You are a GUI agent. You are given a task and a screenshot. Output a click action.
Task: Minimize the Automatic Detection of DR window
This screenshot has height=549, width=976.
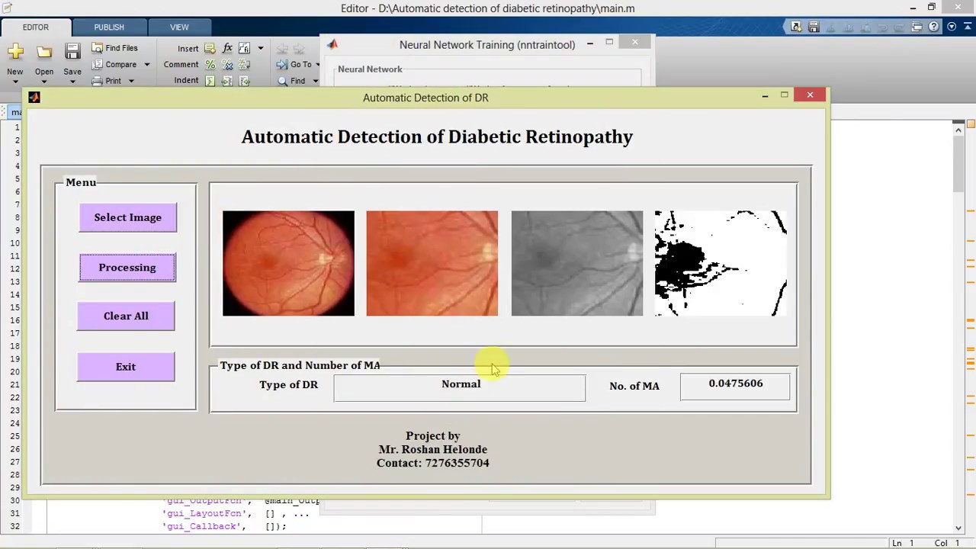765,95
